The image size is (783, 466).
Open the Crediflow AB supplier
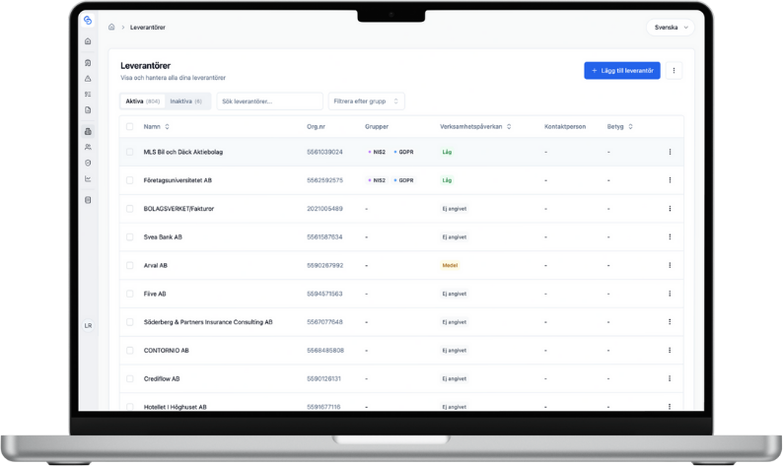[162, 378]
